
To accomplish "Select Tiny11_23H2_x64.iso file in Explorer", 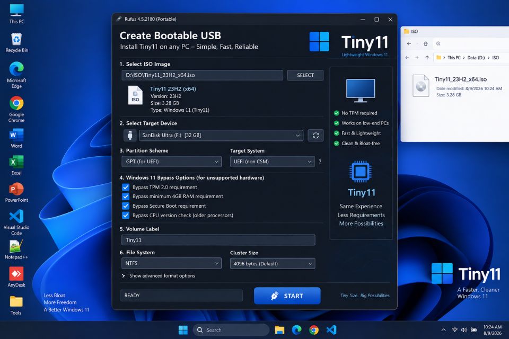I will (x=457, y=86).
